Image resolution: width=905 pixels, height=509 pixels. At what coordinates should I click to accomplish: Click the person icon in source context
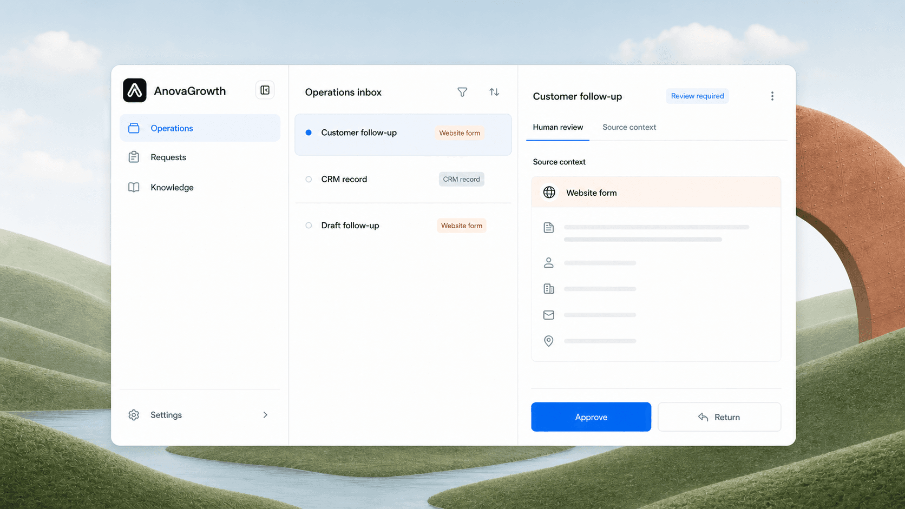549,262
